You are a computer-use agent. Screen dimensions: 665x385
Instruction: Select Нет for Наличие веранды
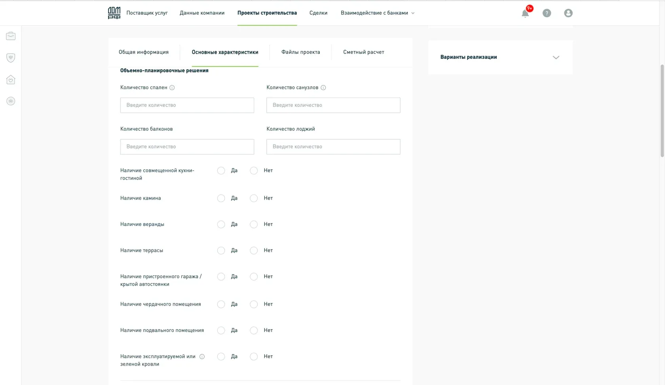point(254,225)
